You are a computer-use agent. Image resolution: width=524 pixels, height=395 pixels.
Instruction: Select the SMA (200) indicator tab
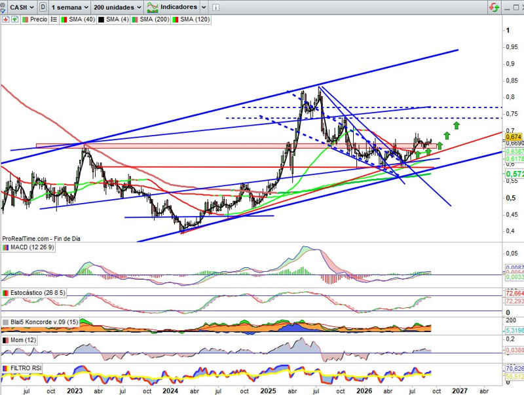[x=151, y=20]
